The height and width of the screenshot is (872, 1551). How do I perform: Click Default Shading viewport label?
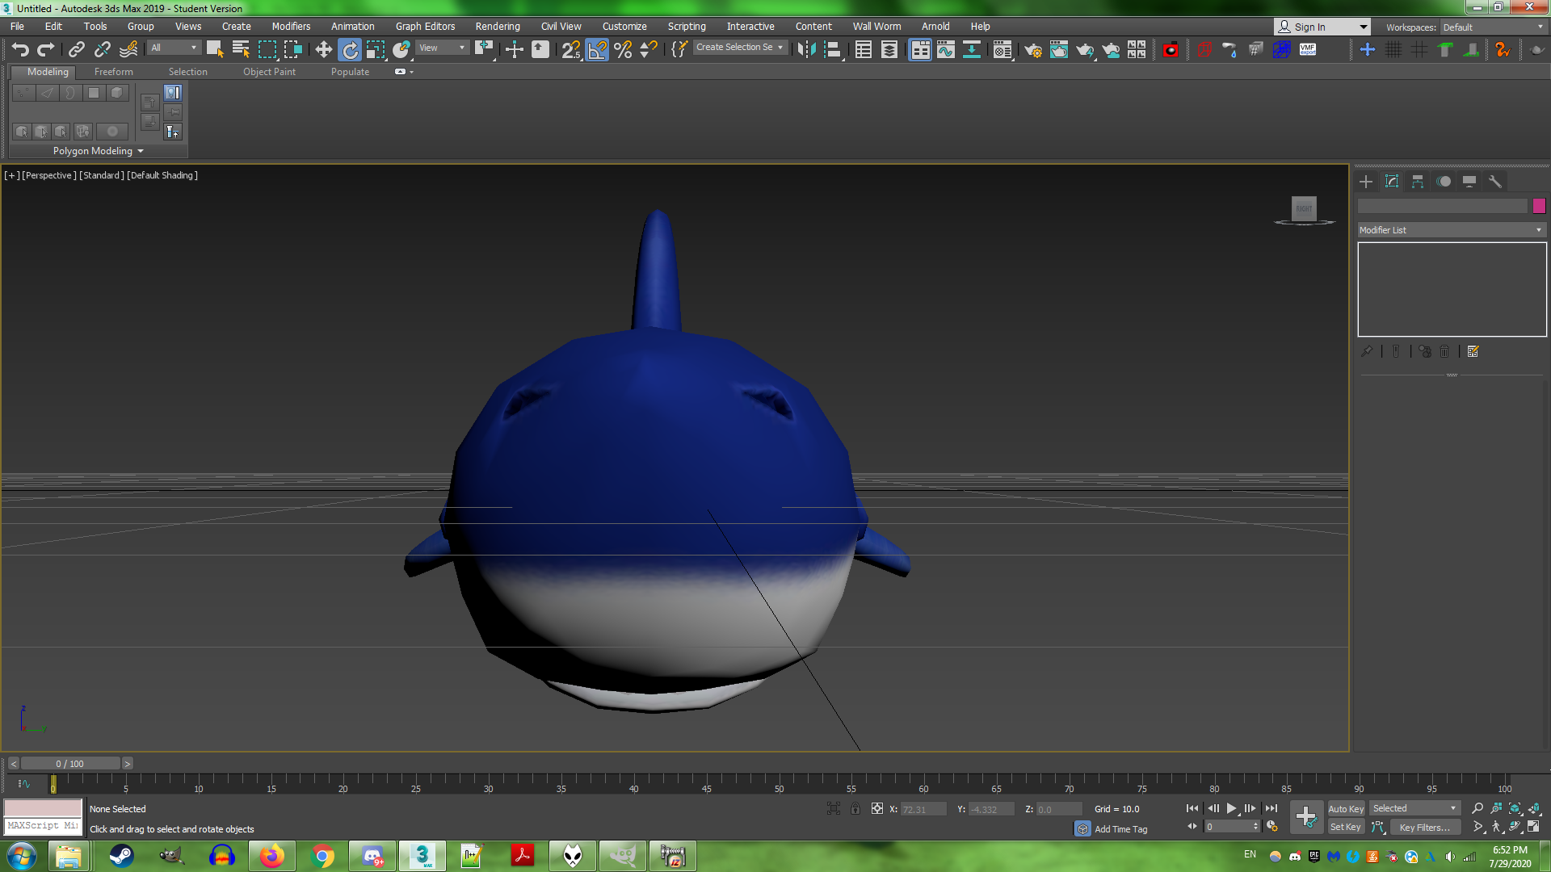[162, 175]
